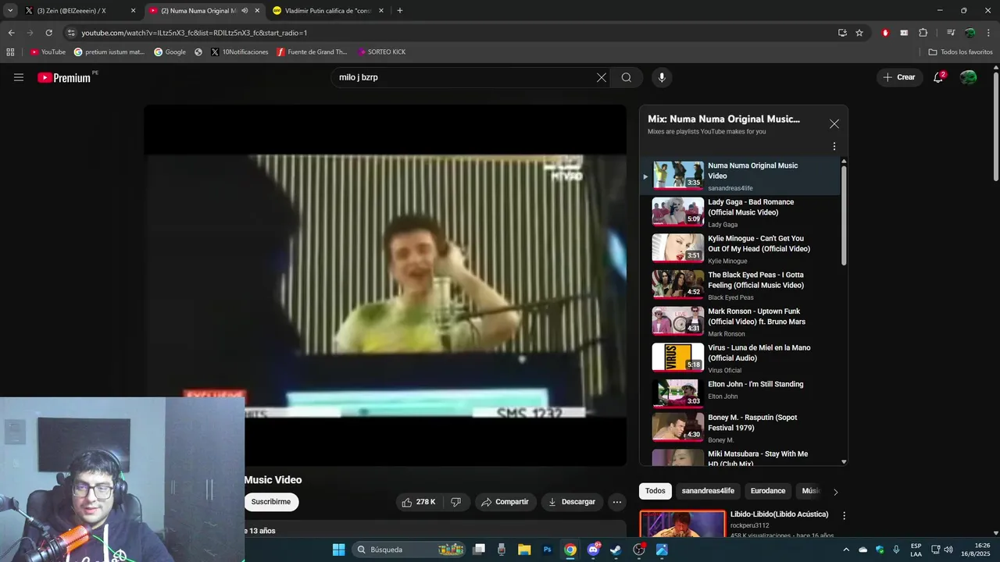Open the Todos los favoritos folder

[960, 52]
